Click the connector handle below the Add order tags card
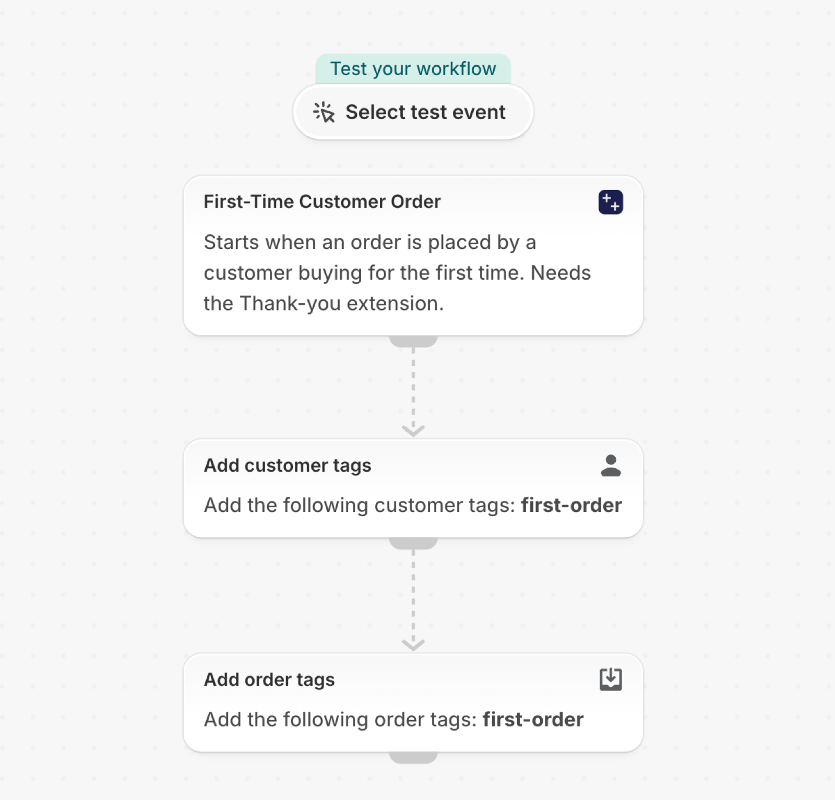Viewport: 835px width, 800px height. tap(413, 758)
